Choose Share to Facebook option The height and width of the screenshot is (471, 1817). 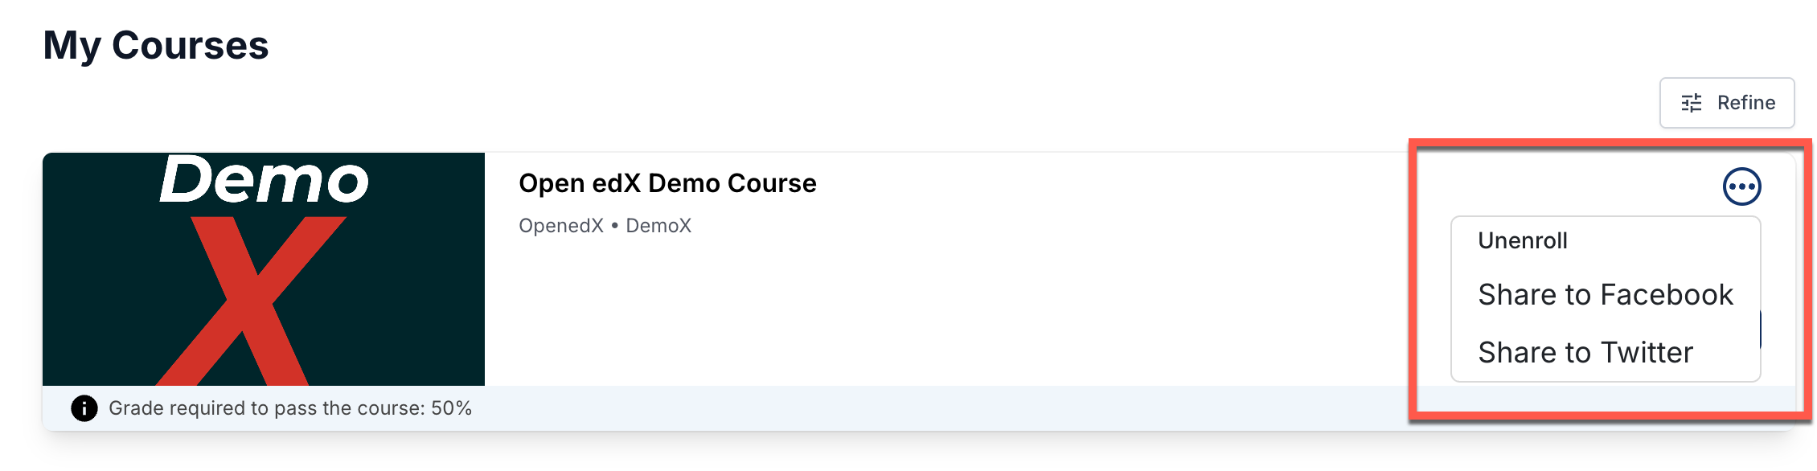tap(1605, 295)
